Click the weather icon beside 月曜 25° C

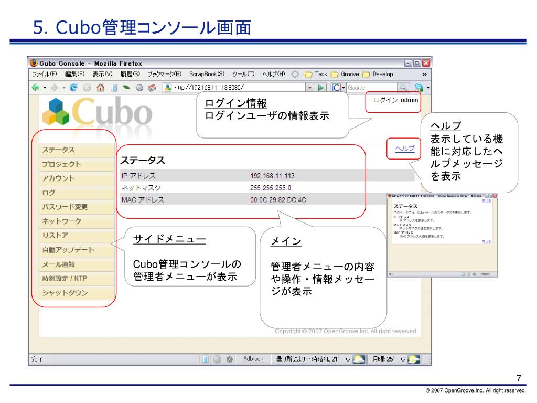(414, 359)
